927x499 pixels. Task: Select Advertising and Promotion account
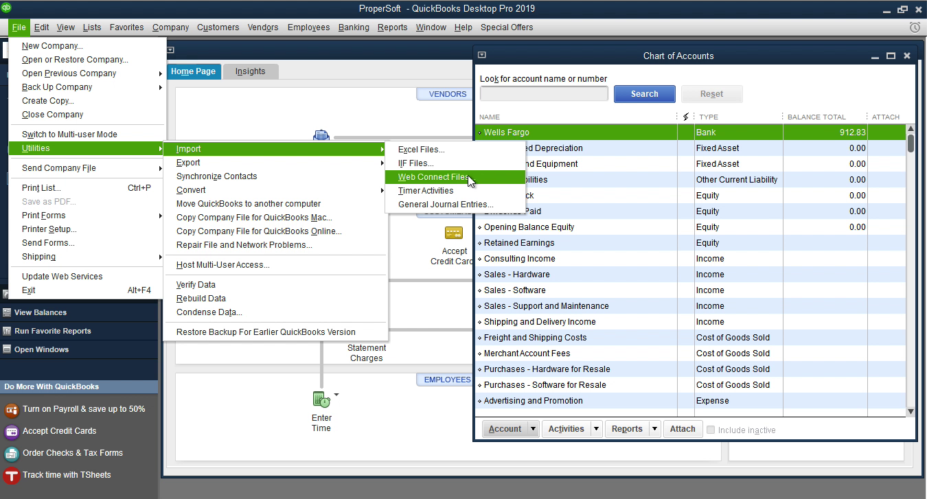tap(690, 401)
